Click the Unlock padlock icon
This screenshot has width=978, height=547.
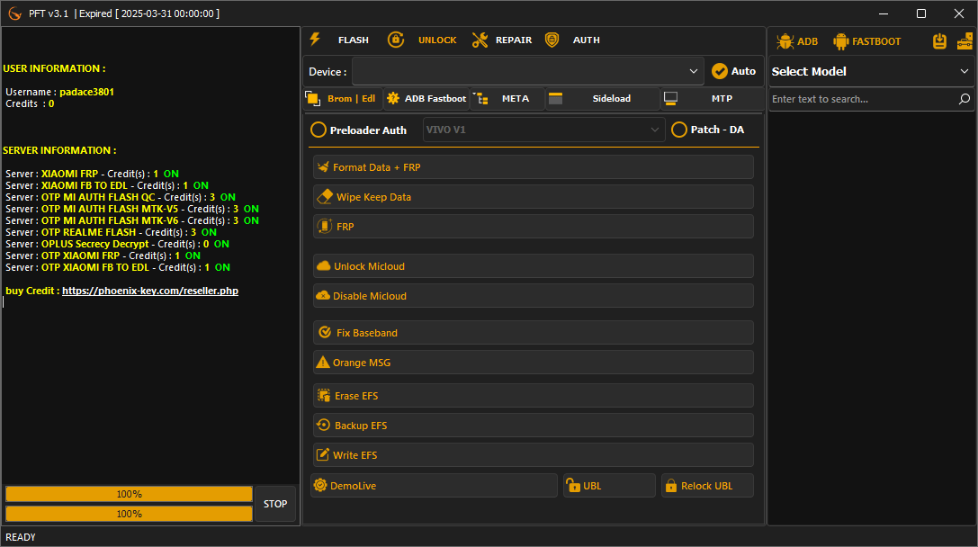tap(396, 40)
